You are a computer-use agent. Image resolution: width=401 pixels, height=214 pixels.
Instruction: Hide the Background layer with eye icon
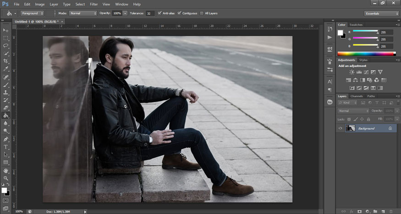340,128
